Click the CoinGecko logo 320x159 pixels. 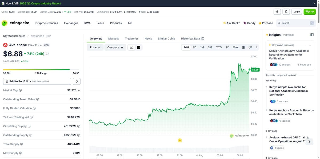tap(15, 23)
